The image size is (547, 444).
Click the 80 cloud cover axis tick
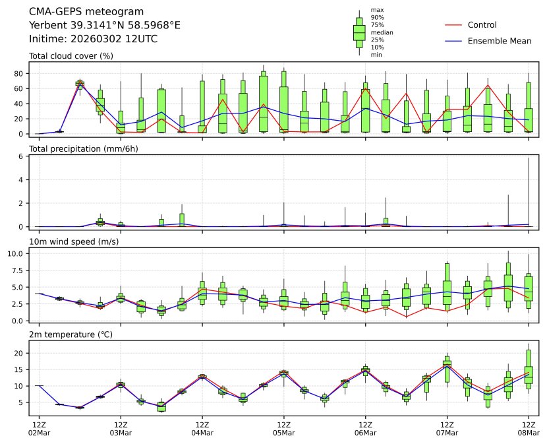tap(20, 73)
